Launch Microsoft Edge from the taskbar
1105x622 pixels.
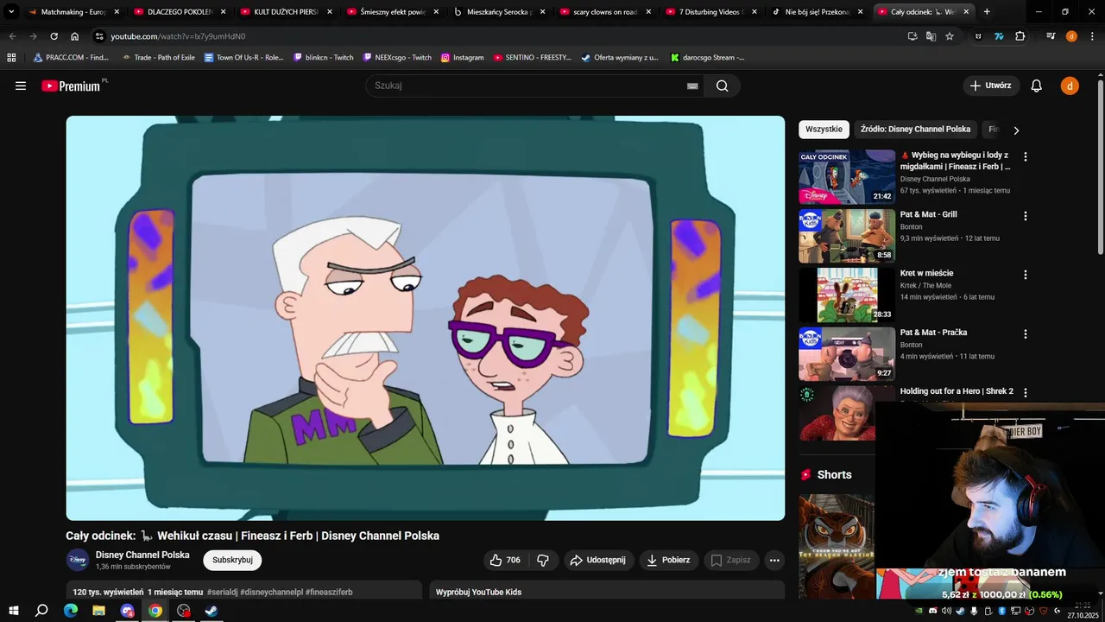click(x=71, y=611)
